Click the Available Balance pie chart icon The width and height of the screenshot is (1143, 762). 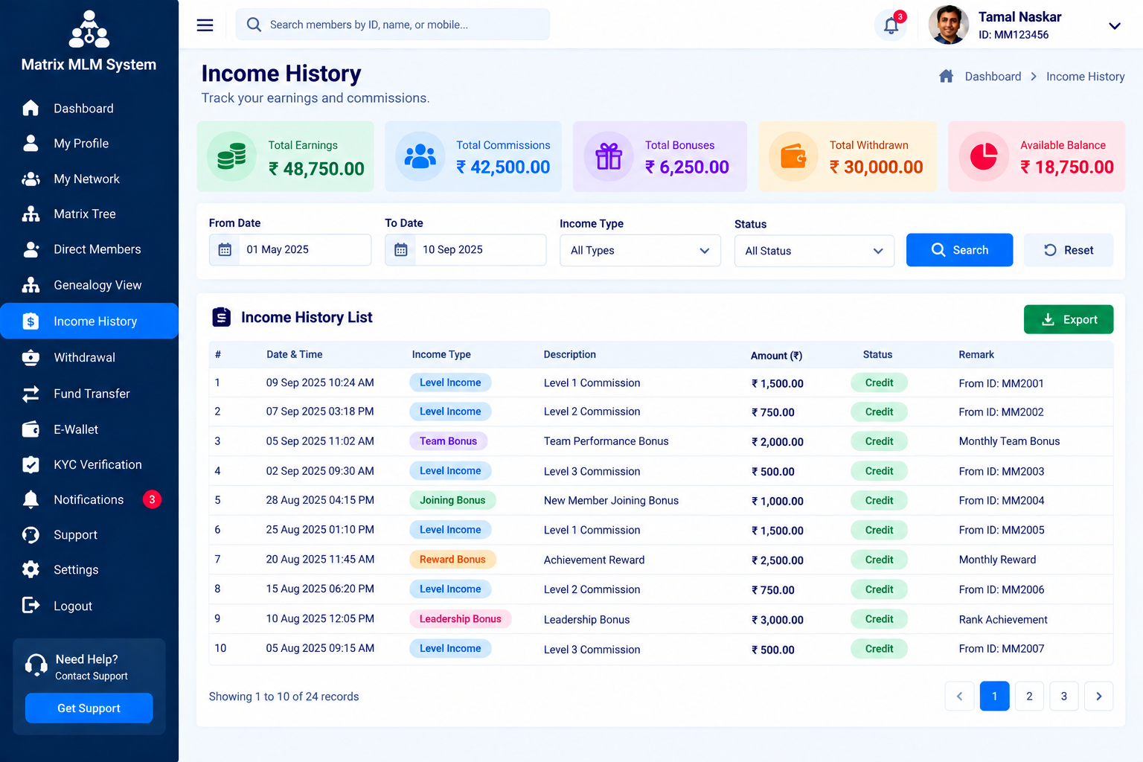984,156
